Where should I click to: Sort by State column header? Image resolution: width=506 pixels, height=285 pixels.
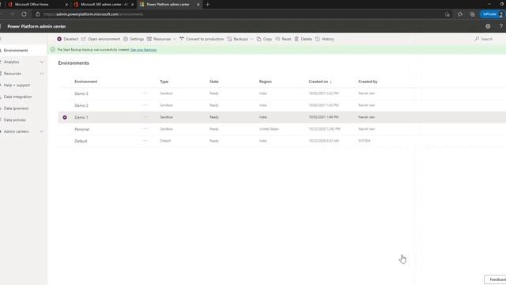214,82
